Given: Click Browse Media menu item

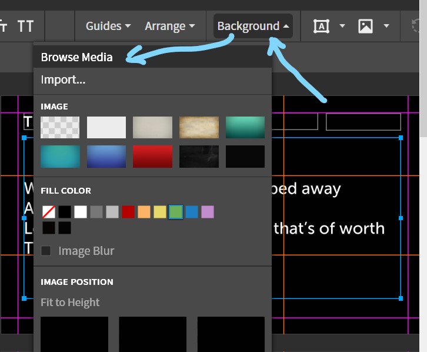Looking at the screenshot, I should tap(76, 58).
